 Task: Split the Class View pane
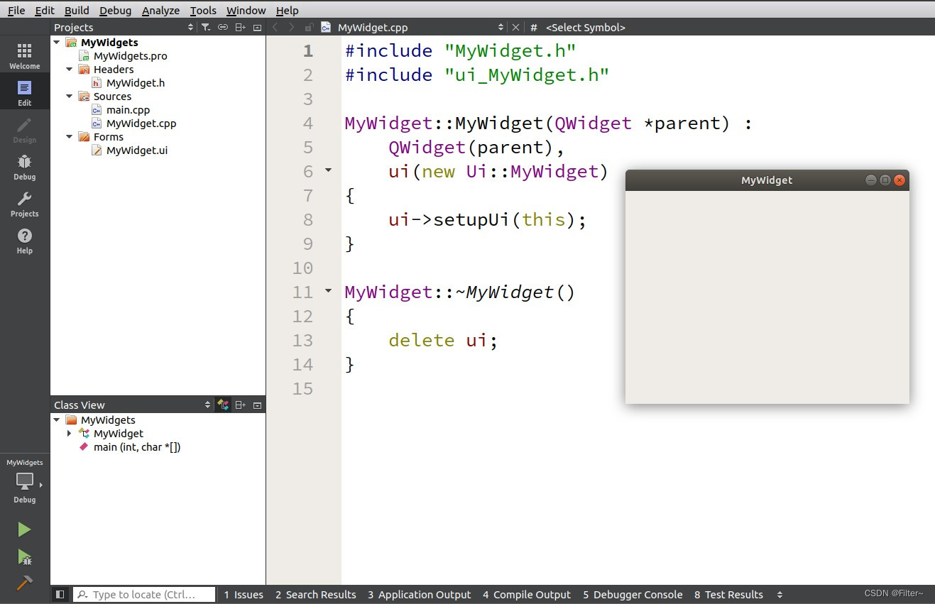click(241, 405)
